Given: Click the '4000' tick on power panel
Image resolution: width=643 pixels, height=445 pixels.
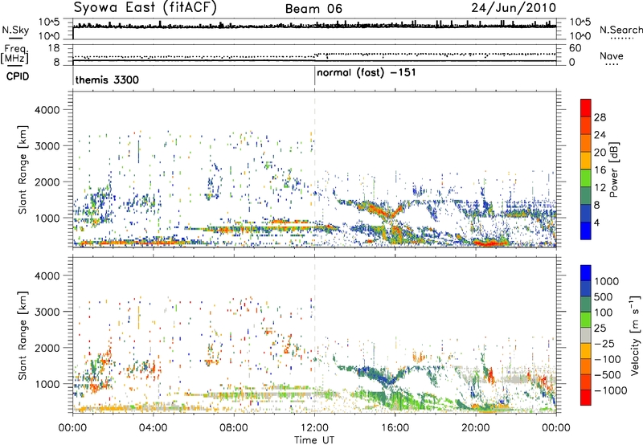Looking at the screenshot, I should [x=47, y=110].
